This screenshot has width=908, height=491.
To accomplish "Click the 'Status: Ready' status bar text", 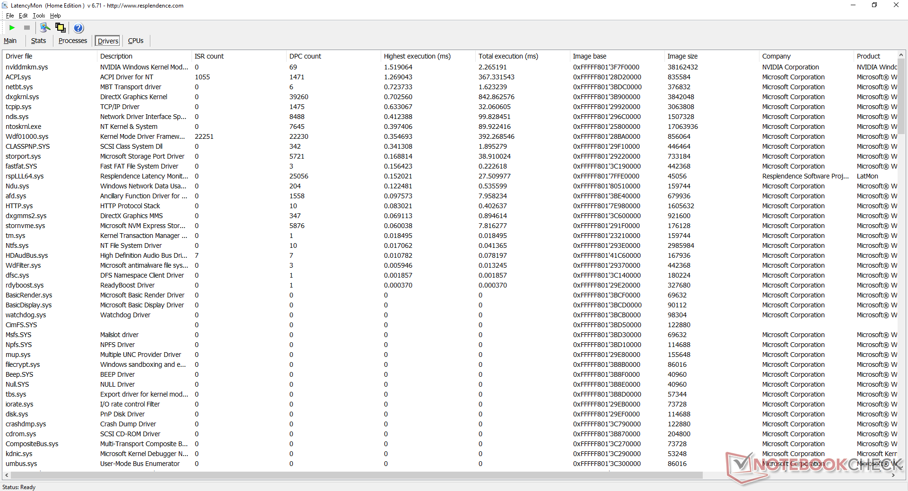I will pos(19,487).
